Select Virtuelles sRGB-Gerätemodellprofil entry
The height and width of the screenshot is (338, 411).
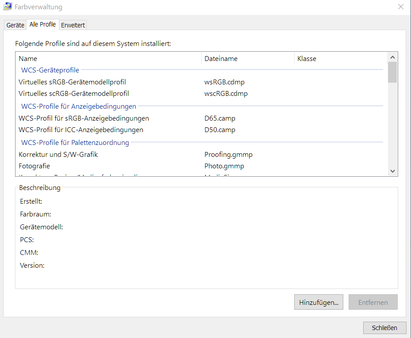click(x=72, y=82)
